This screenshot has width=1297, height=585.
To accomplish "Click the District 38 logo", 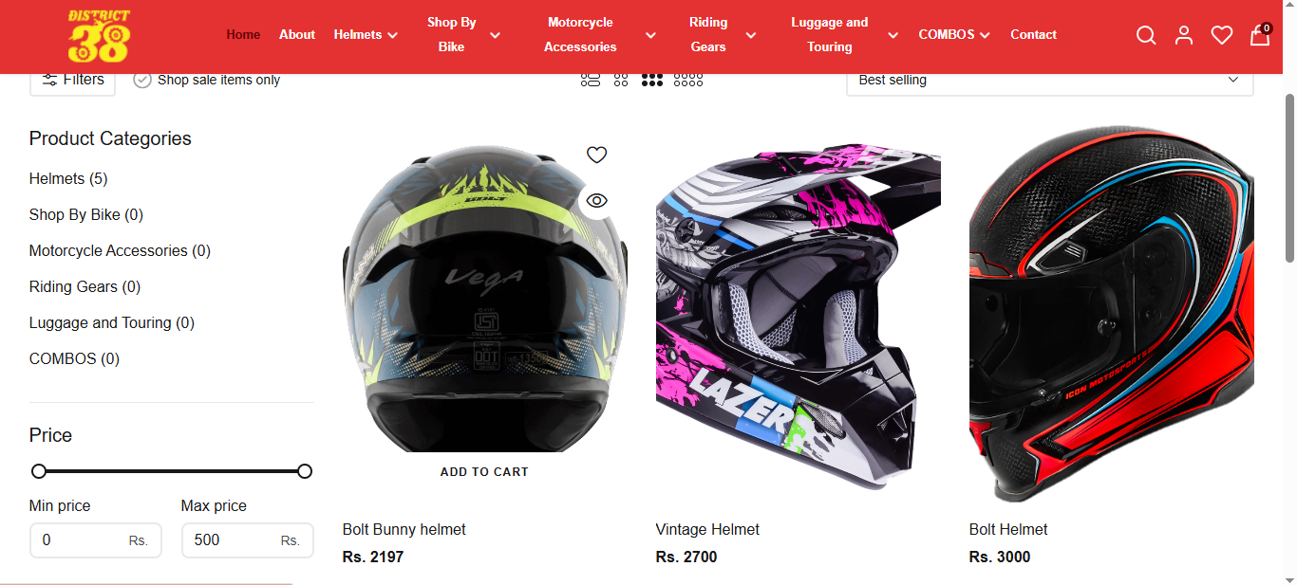I will [99, 36].
